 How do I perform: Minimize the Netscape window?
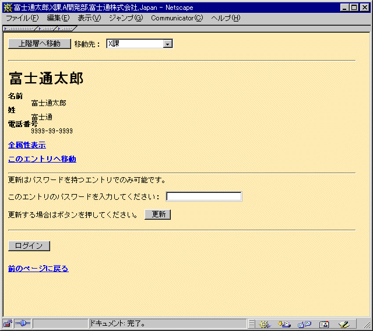click(x=344, y=8)
